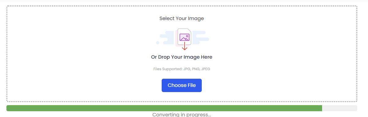The width and height of the screenshot is (368, 117).
Task: Click the blue Choose File button
Action: 182,85
